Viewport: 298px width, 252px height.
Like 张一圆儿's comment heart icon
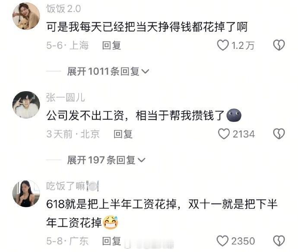tap(224, 134)
